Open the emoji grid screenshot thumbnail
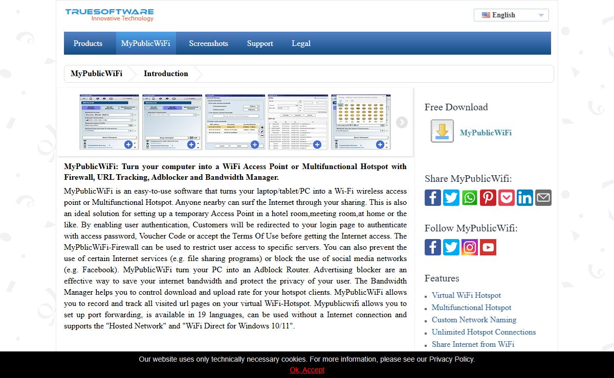This screenshot has height=378, width=614. 361,122
